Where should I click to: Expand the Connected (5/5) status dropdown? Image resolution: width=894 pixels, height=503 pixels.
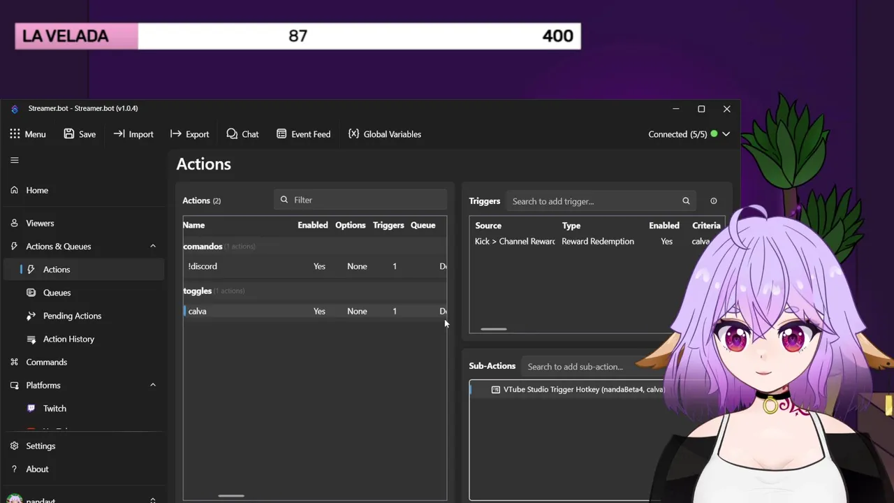pos(726,134)
